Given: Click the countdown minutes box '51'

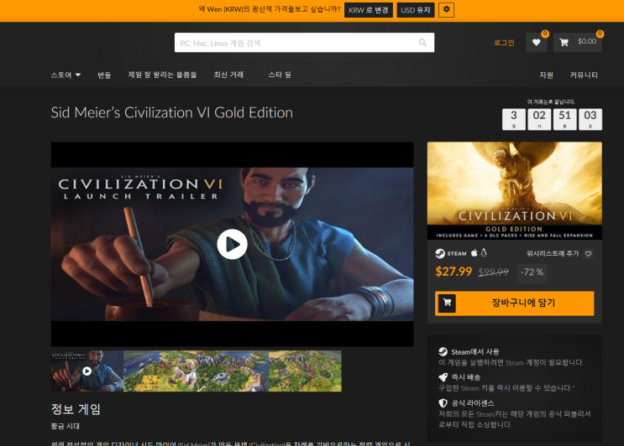Looking at the screenshot, I should tap(564, 119).
